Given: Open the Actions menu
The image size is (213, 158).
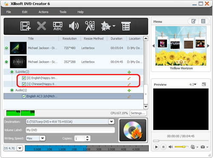Looking at the screenshot, I should 43,12.
